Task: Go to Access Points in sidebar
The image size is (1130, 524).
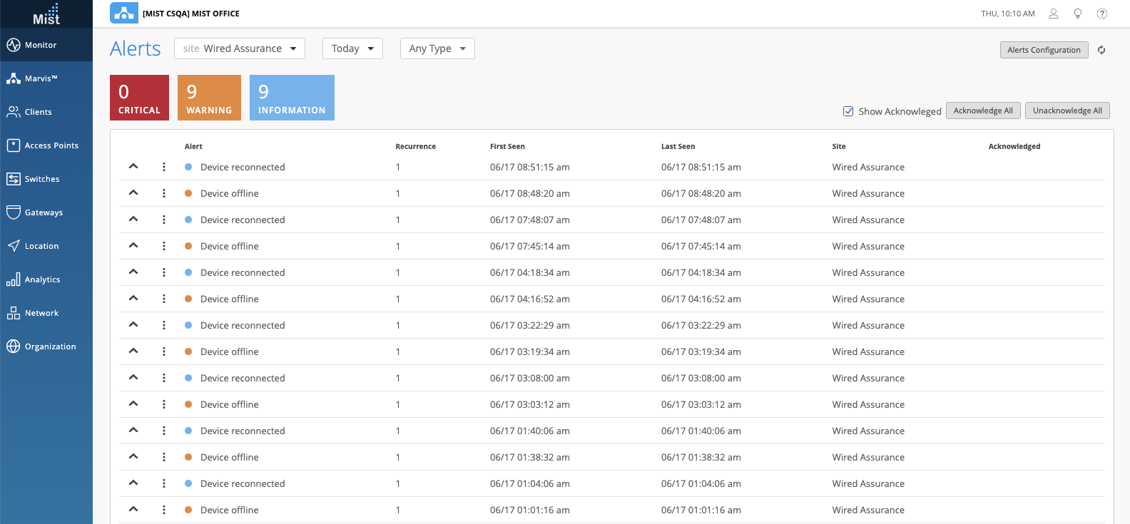Action: point(51,145)
